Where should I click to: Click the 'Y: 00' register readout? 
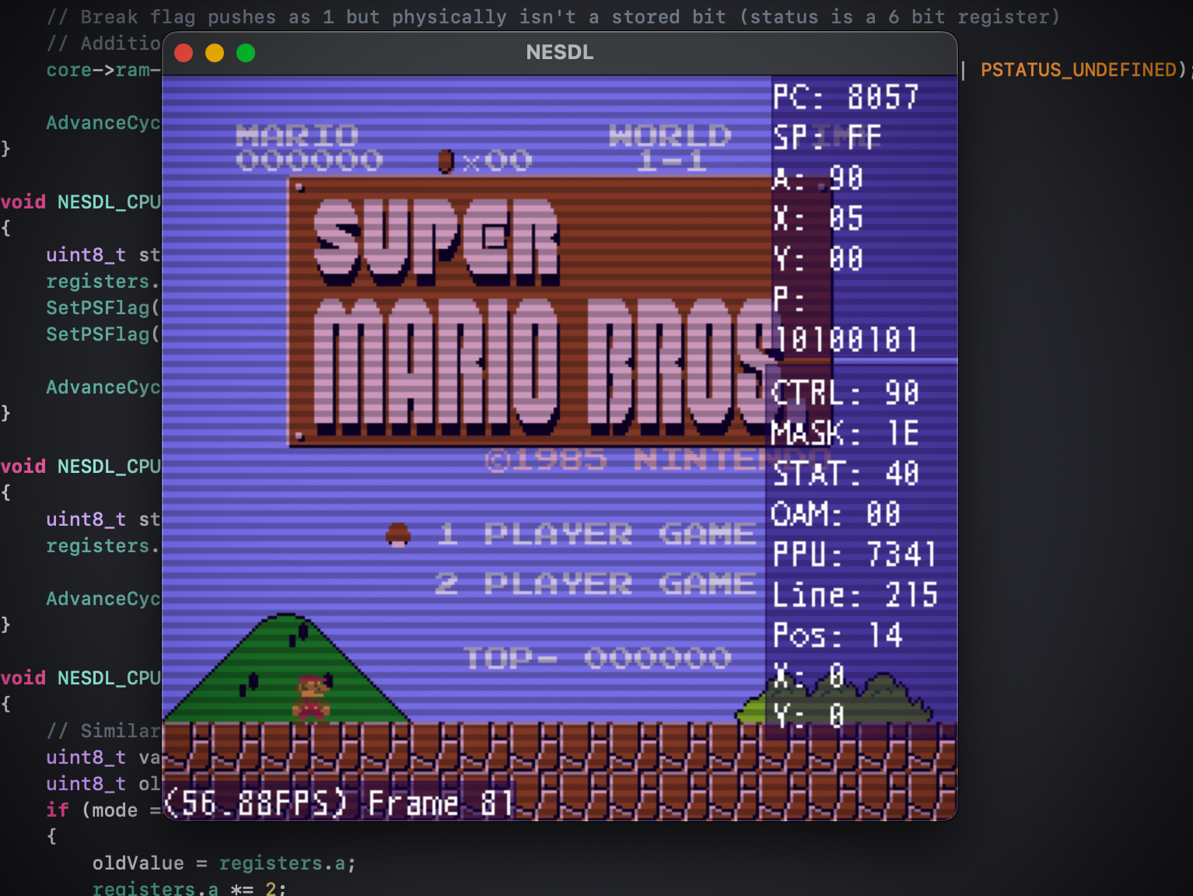pyautogui.click(x=817, y=259)
